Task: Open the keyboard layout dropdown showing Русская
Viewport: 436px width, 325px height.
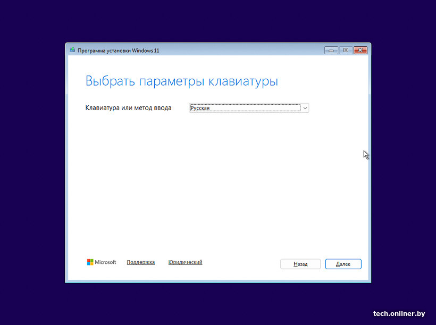Action: (249, 107)
